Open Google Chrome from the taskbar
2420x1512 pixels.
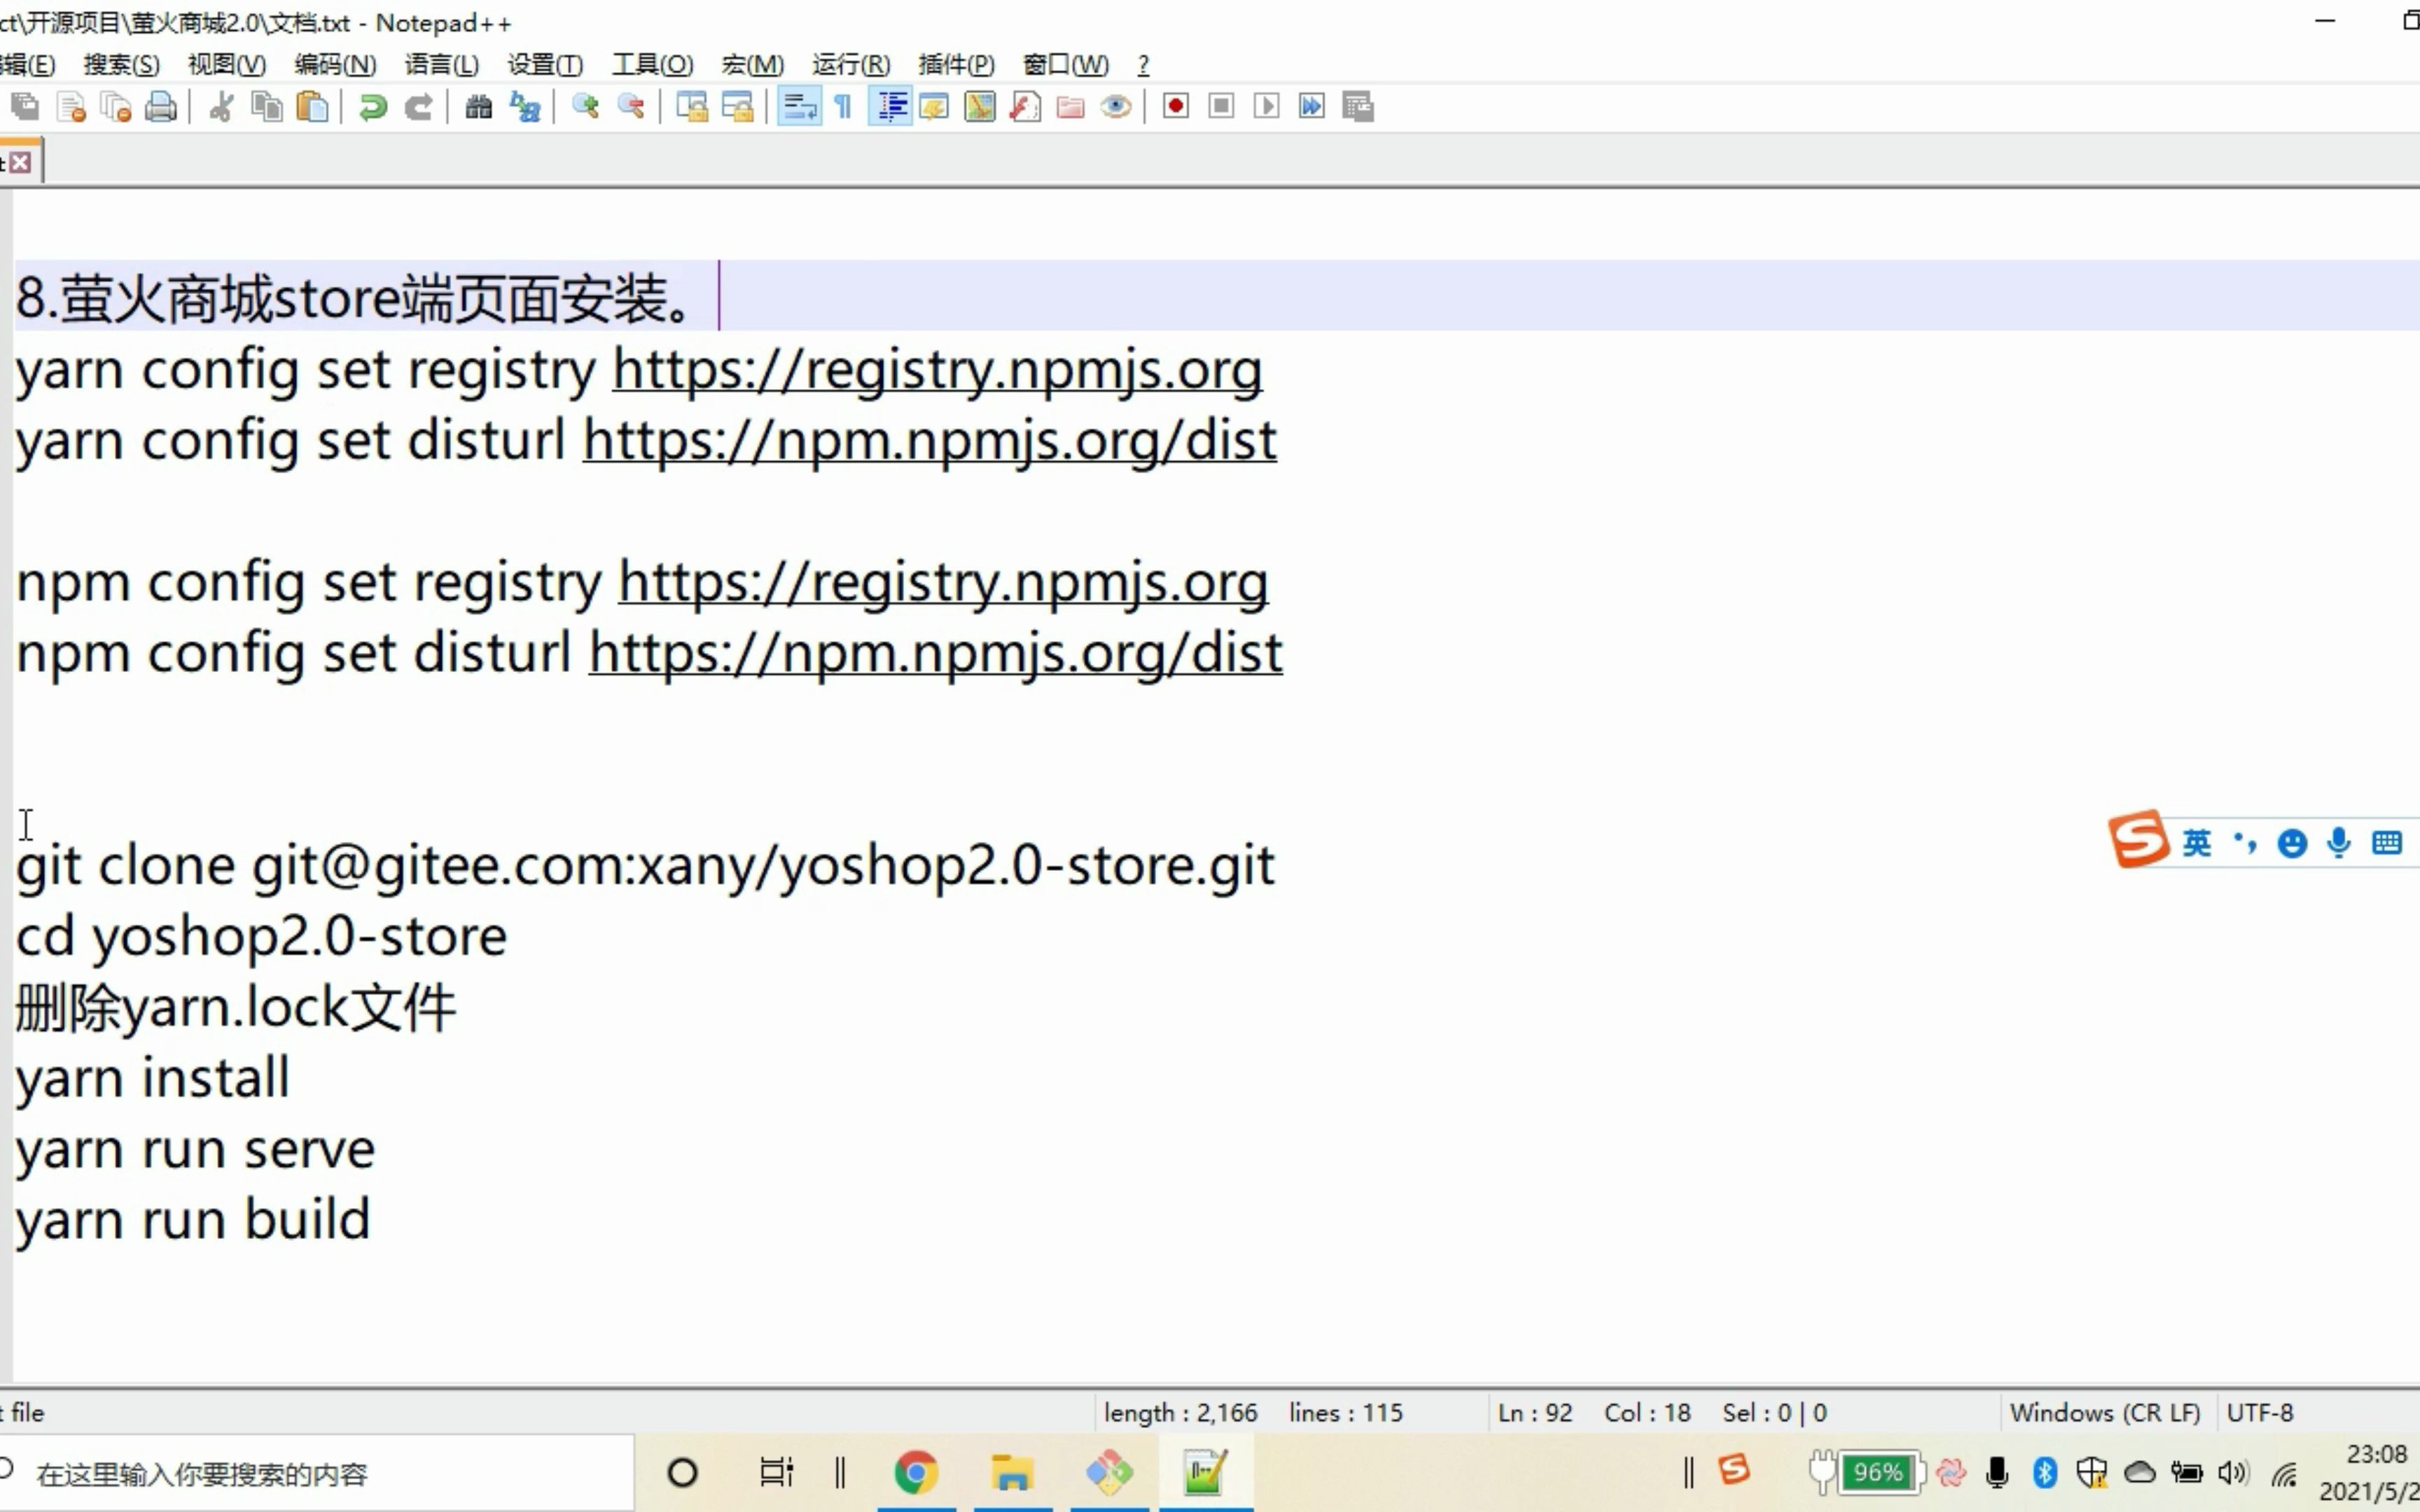tap(916, 1473)
